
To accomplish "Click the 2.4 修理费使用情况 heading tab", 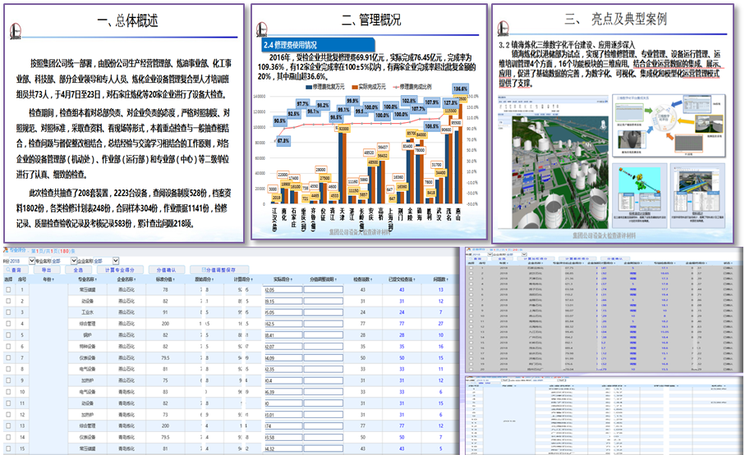I will [317, 45].
